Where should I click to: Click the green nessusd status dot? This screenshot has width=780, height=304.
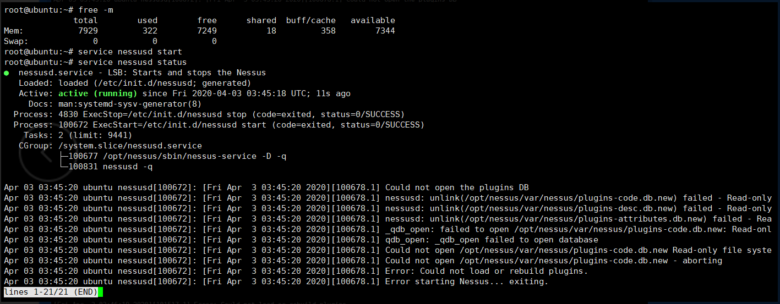[x=6, y=73]
